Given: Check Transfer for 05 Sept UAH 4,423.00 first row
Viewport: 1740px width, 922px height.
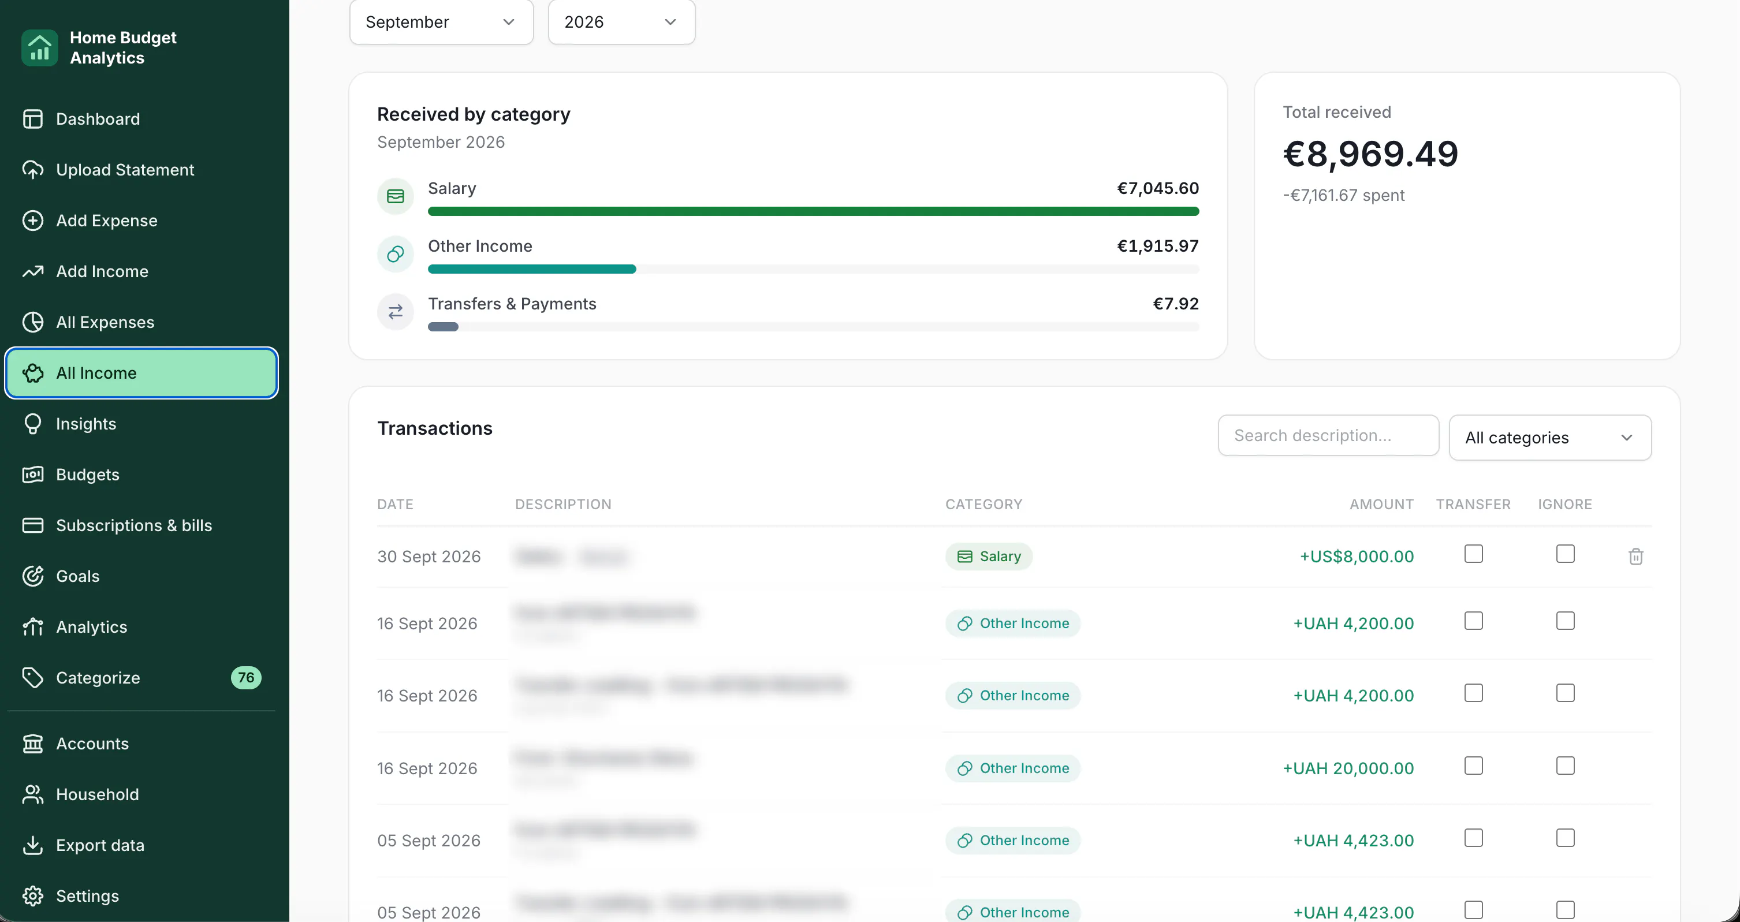Looking at the screenshot, I should click(1473, 838).
